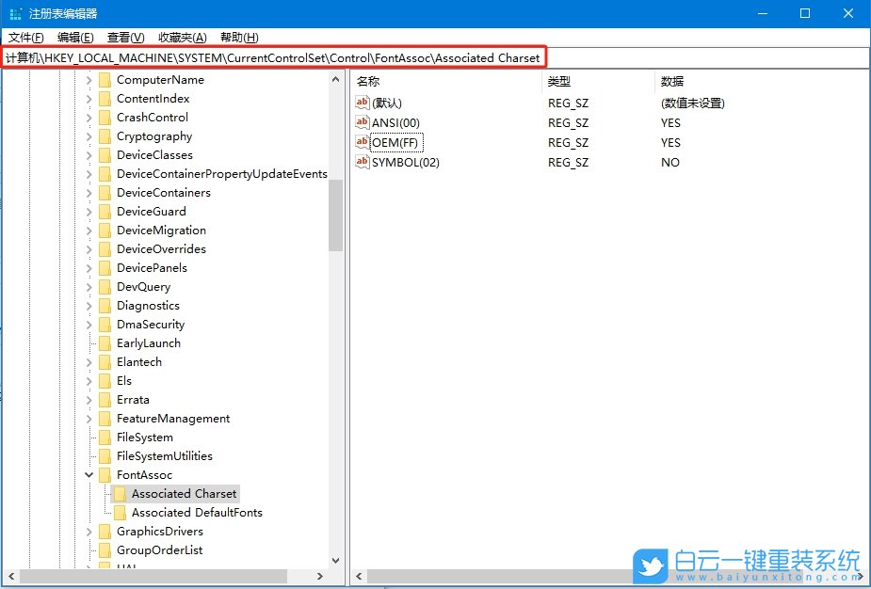Click the CrashControl folder icon
This screenshot has width=871, height=589.
pos(104,117)
